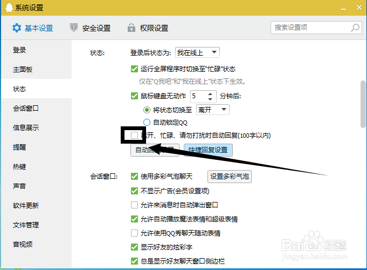Select 音视频 in the sidebar
This screenshot has height=270, width=367.
36,244
